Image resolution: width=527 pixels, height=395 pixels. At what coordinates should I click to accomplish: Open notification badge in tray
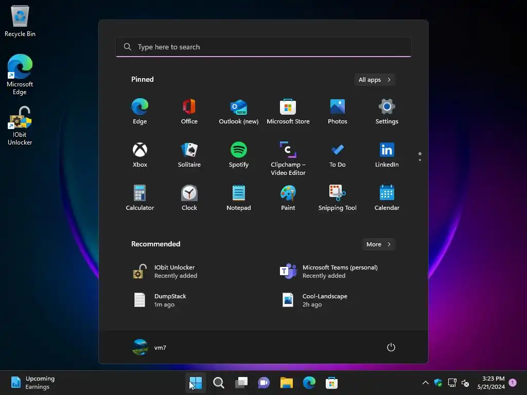point(513,383)
